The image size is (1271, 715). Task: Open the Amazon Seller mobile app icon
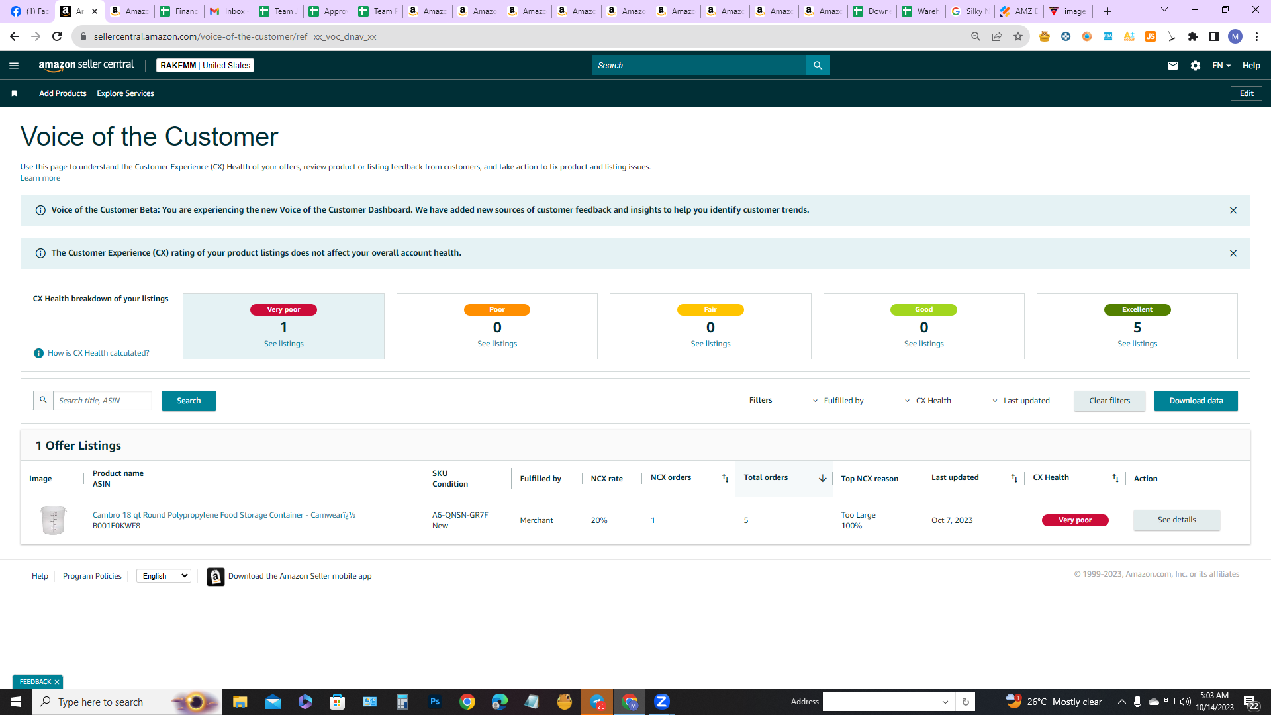coord(215,577)
